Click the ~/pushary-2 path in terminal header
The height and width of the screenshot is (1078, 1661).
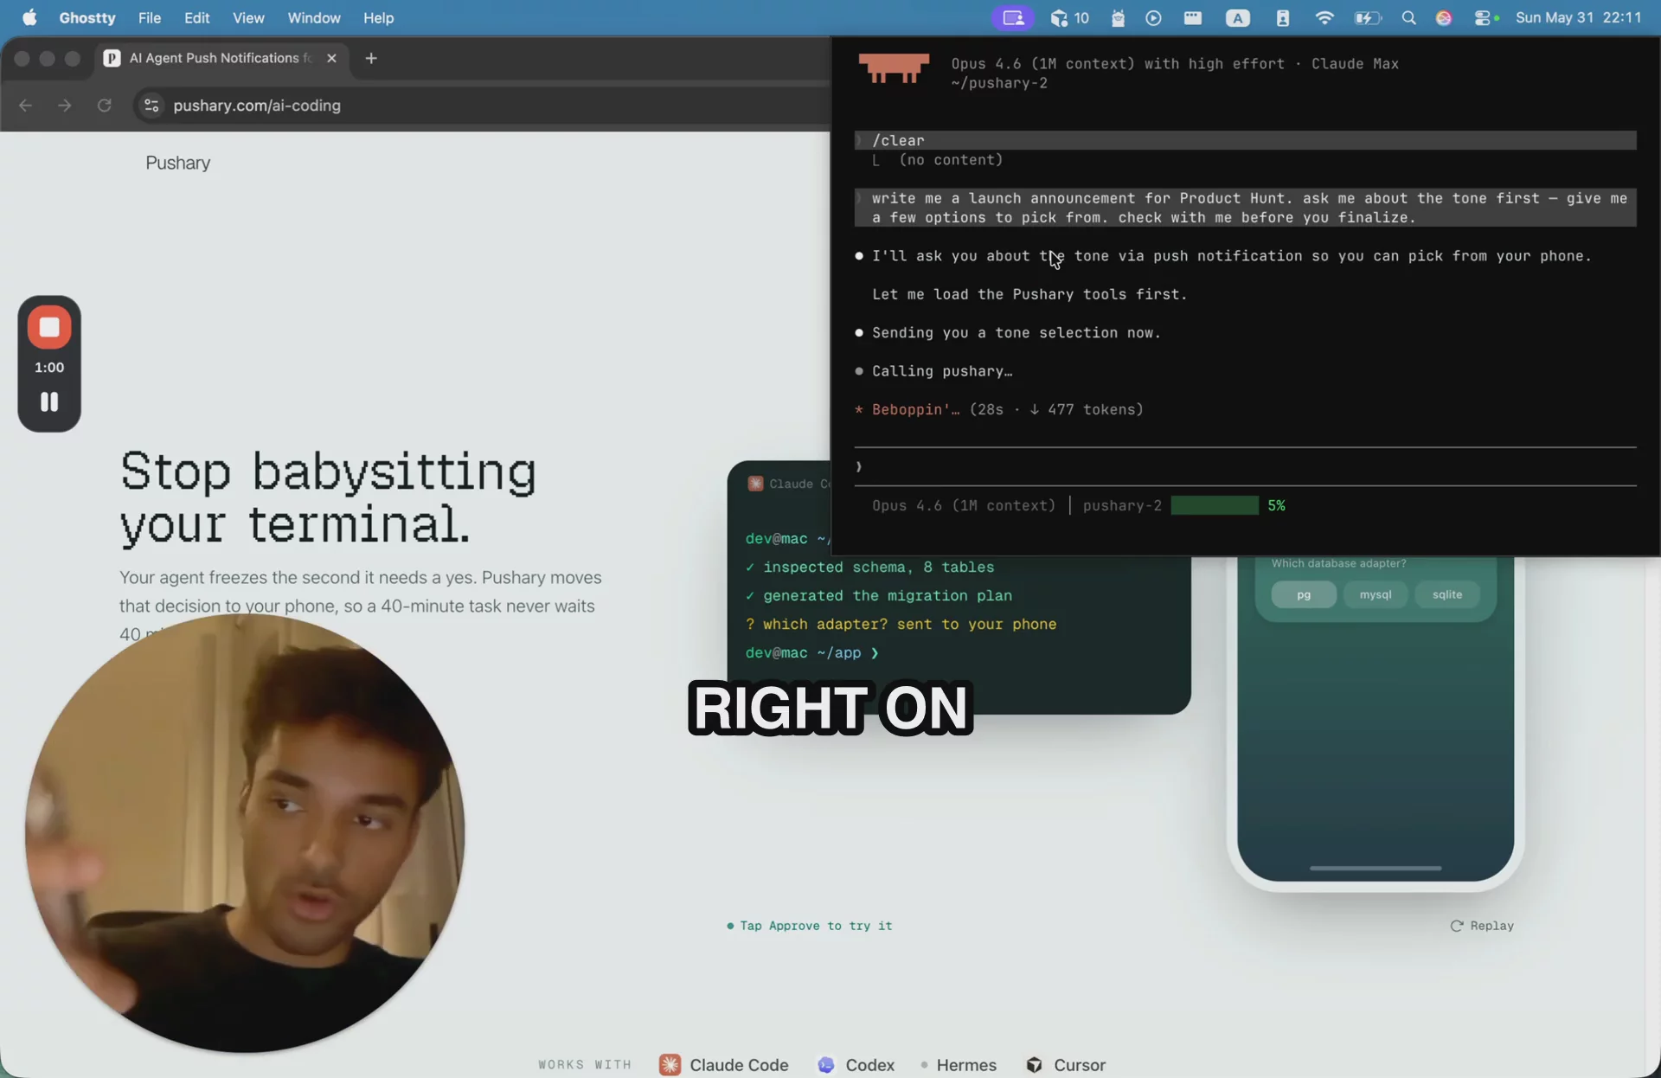point(999,83)
